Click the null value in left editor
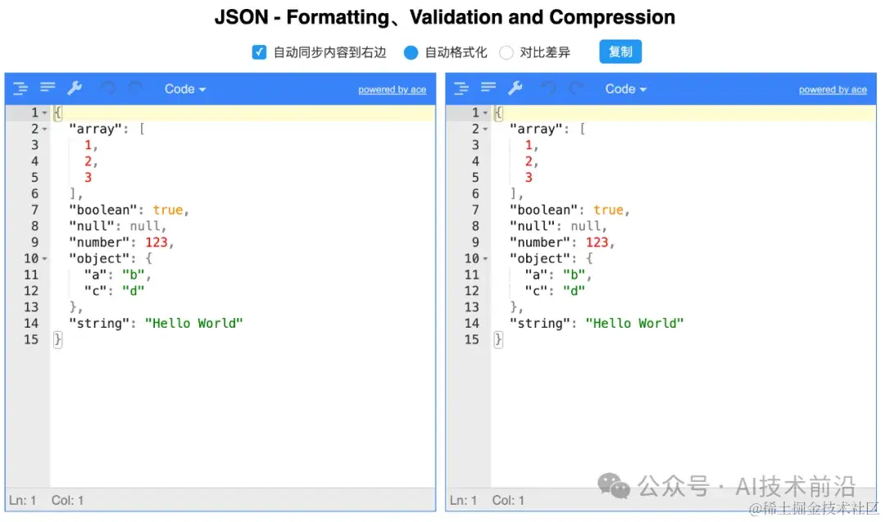The height and width of the screenshot is (522, 885). pyautogui.click(x=144, y=226)
